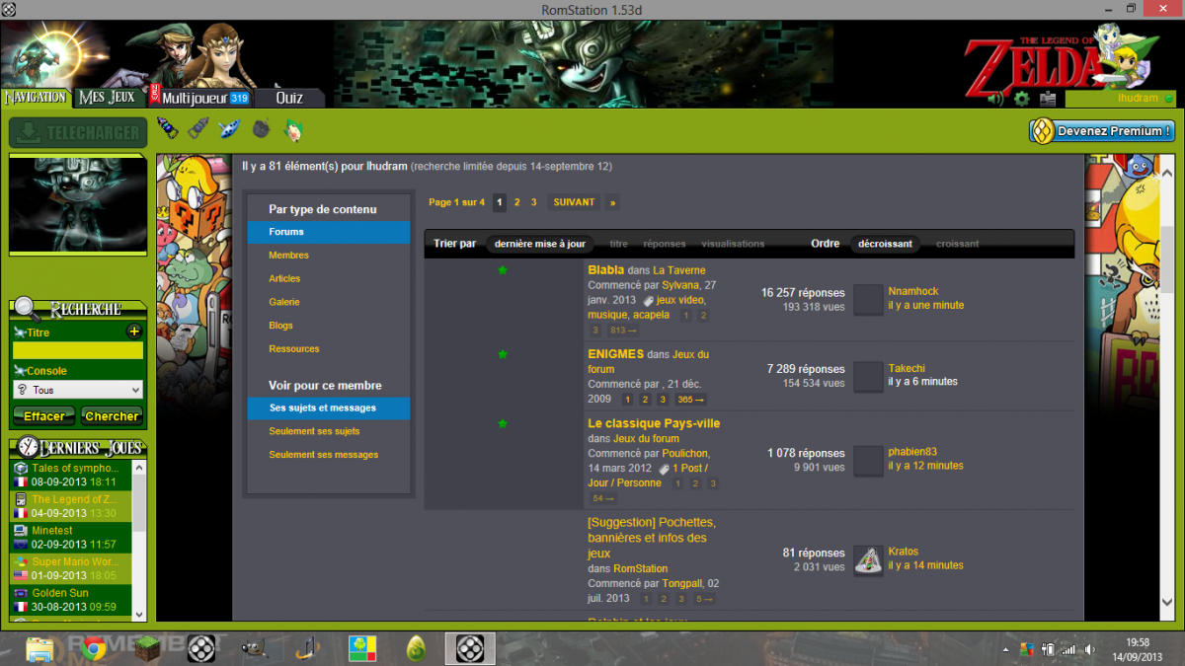Click the bomb icon in toolbar
The image size is (1185, 666).
click(x=262, y=128)
